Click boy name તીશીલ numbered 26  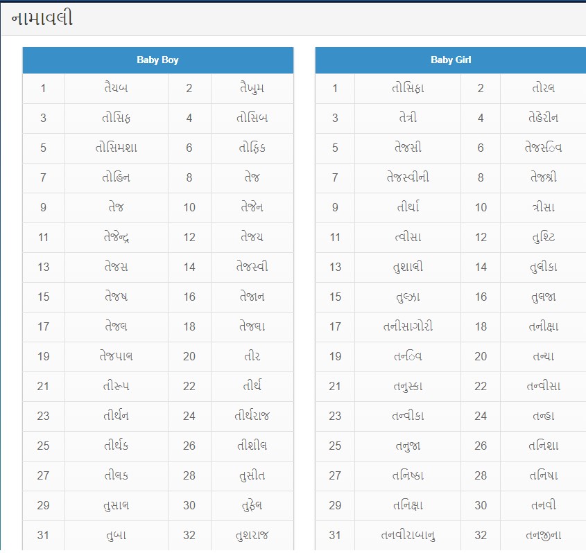tap(252, 446)
